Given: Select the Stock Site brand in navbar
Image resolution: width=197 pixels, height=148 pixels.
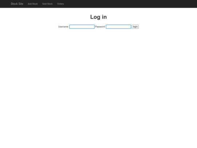Looking at the screenshot, I should pos(17,4).
